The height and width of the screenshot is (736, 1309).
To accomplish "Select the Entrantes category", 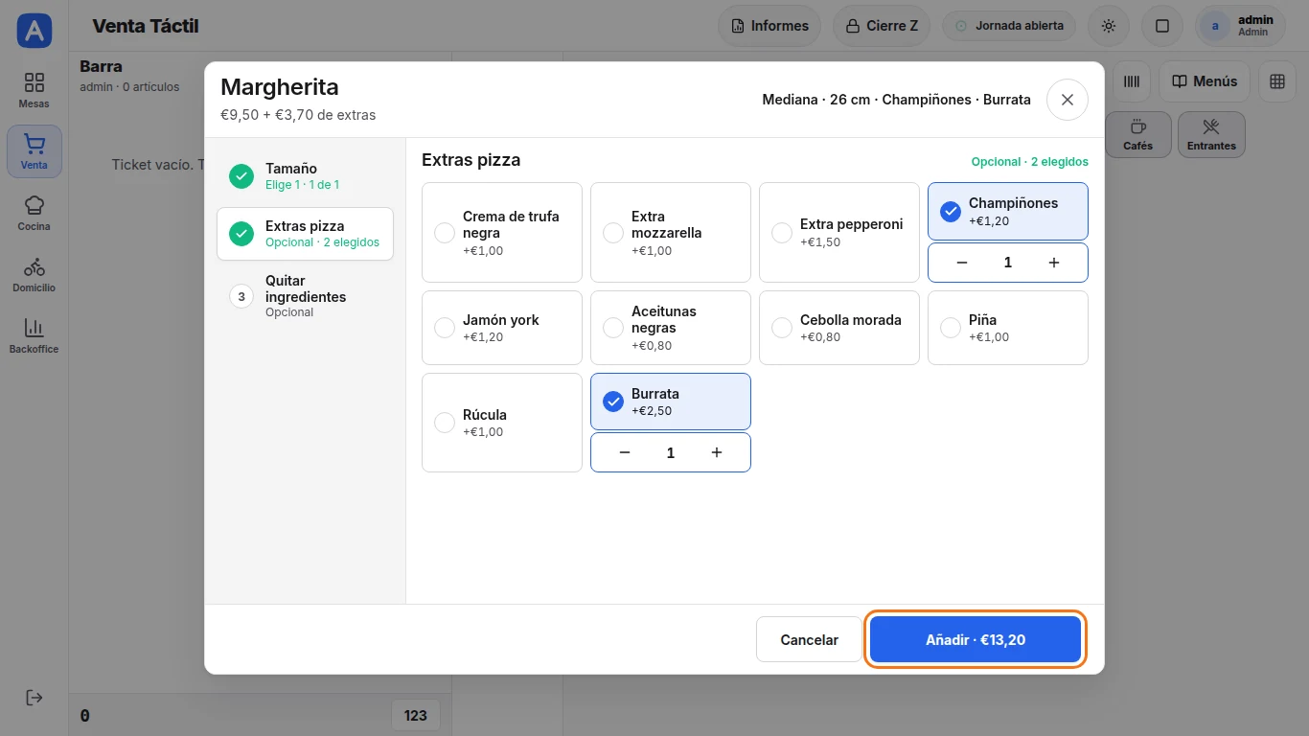I will pyautogui.click(x=1211, y=135).
